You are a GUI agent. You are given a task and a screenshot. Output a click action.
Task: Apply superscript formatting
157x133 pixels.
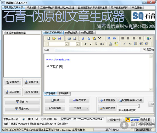(x=125, y=44)
